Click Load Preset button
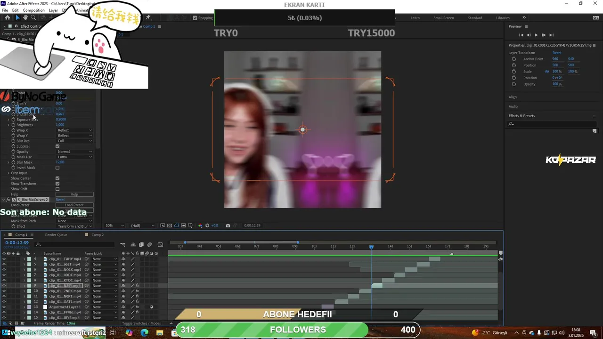Image resolution: width=603 pixels, height=339 pixels. tap(74, 205)
